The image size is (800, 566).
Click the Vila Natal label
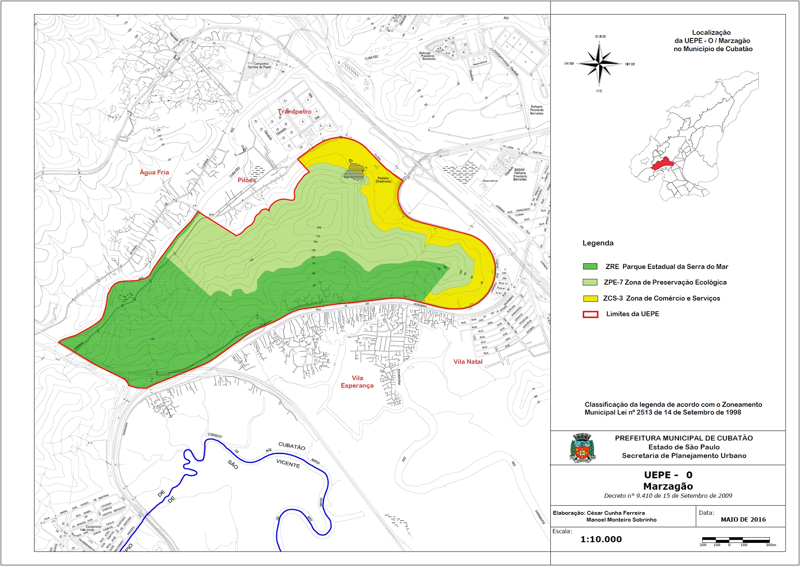pyautogui.click(x=468, y=362)
